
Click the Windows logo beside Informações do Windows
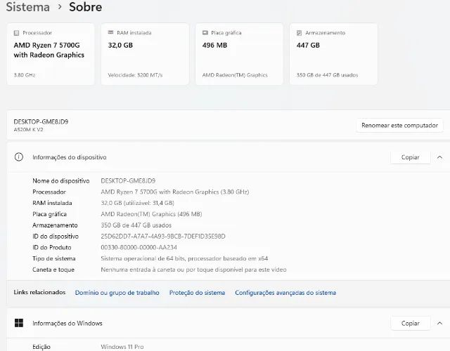tap(19, 323)
